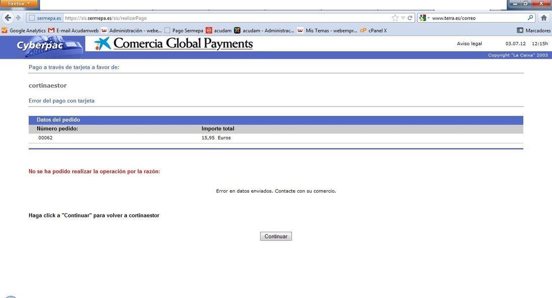
Task: Open the URL history dropdown arrow
Action: (x=403, y=18)
